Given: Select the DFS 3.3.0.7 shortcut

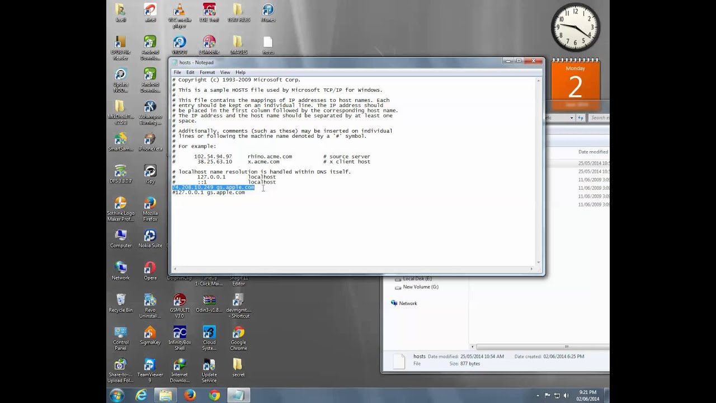Looking at the screenshot, I should [x=120, y=174].
